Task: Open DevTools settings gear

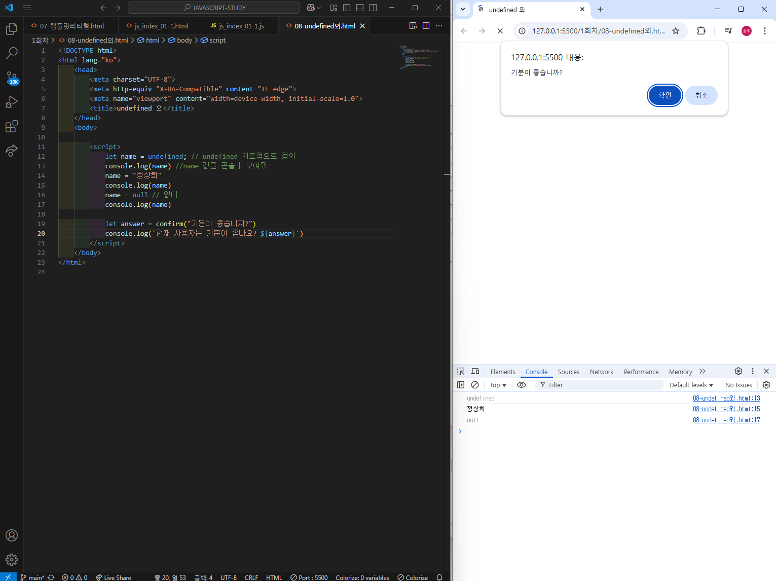Action: point(738,371)
